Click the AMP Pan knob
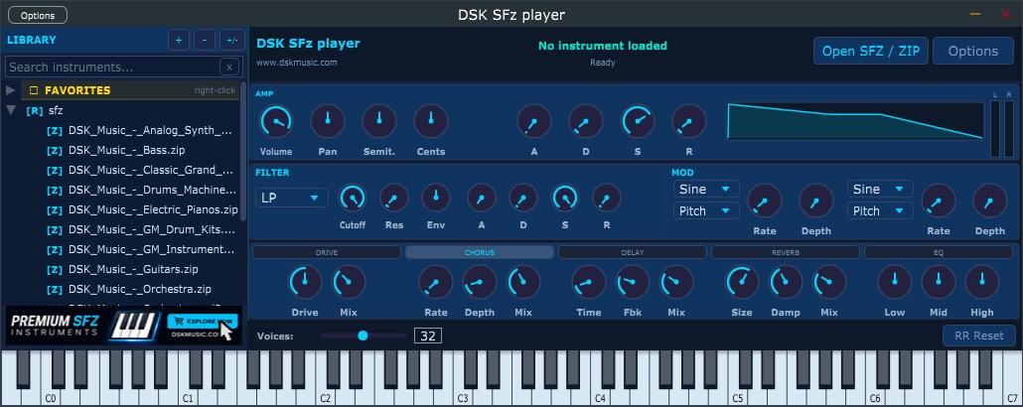Screen dimensions: 1023x407 pyautogui.click(x=328, y=121)
